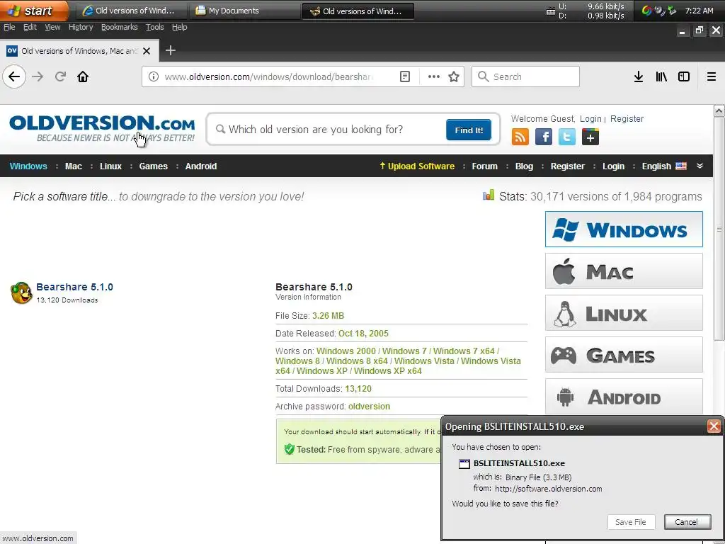Close the Opening BSLITEINSTALL510.exe dialog
The height and width of the screenshot is (544, 725).
click(714, 426)
